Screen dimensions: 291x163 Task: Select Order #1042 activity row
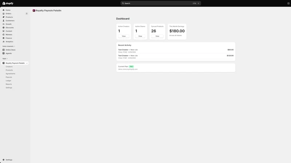click(x=176, y=51)
